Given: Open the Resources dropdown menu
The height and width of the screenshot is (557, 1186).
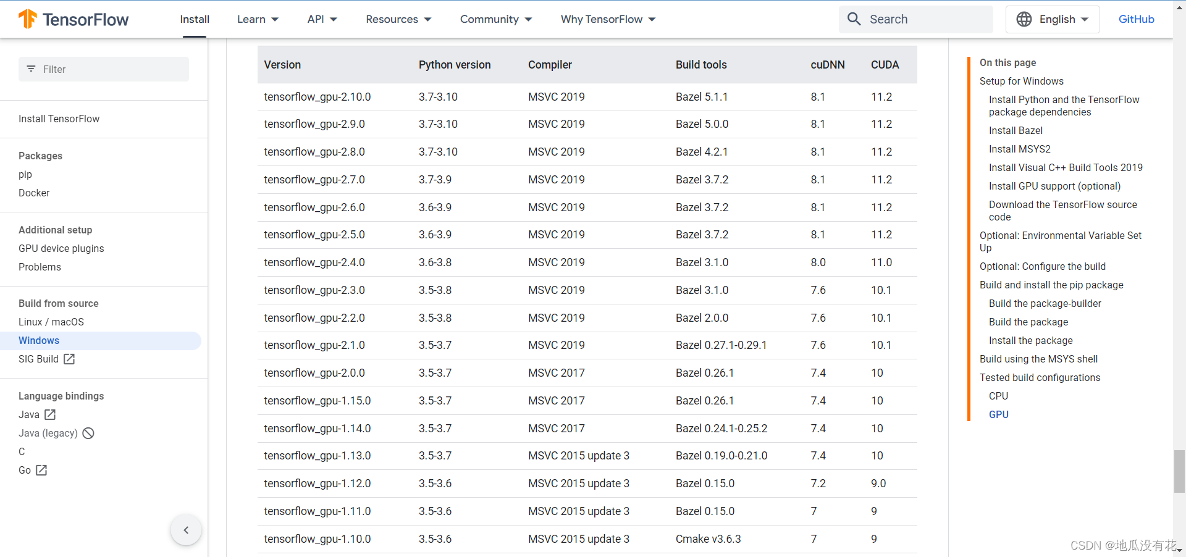Looking at the screenshot, I should pyautogui.click(x=398, y=19).
